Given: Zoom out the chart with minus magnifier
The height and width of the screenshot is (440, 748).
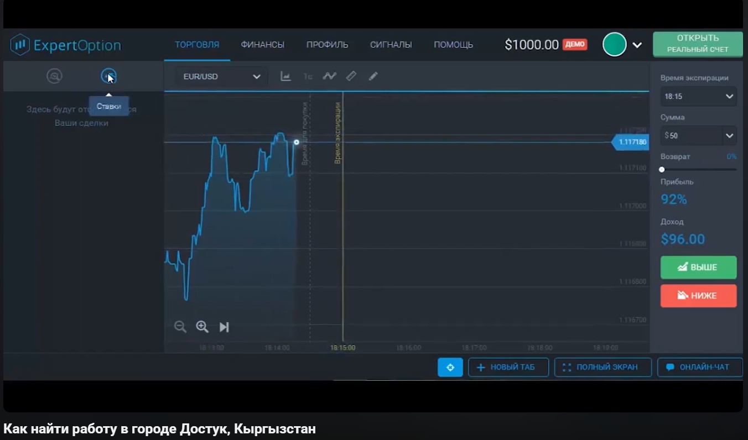Looking at the screenshot, I should (180, 327).
